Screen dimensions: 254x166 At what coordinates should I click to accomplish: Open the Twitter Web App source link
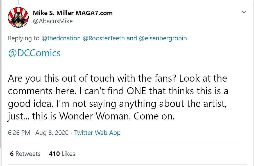click(97, 133)
